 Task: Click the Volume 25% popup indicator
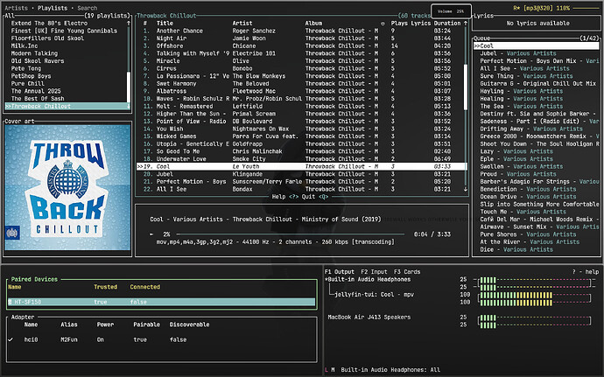click(x=451, y=11)
